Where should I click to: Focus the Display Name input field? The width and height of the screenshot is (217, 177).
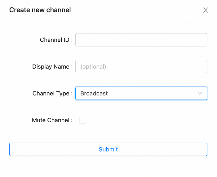tap(141, 67)
